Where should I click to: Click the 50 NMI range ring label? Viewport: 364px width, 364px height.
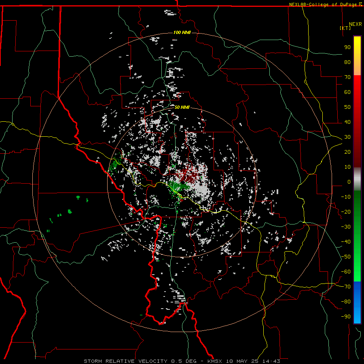pos(182,107)
